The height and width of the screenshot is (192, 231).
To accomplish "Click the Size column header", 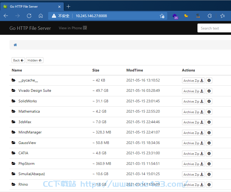I will tap(96, 70).
